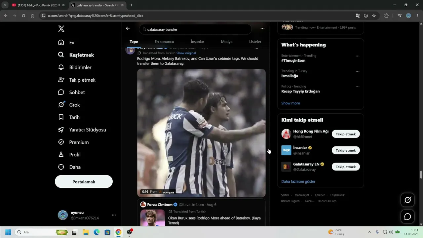The height and width of the screenshot is (238, 423).
Task: Switch to the İnsanlar tab
Action: 197,42
